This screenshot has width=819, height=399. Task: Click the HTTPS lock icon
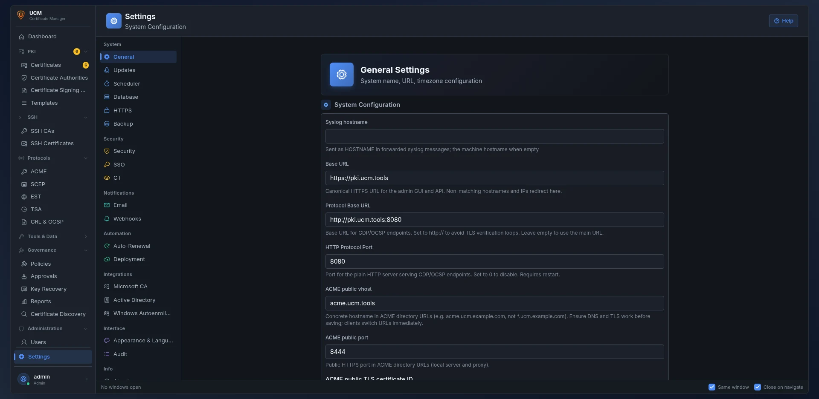click(x=107, y=111)
